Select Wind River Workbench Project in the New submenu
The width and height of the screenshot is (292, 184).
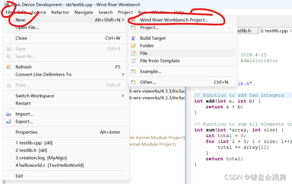[174, 20]
